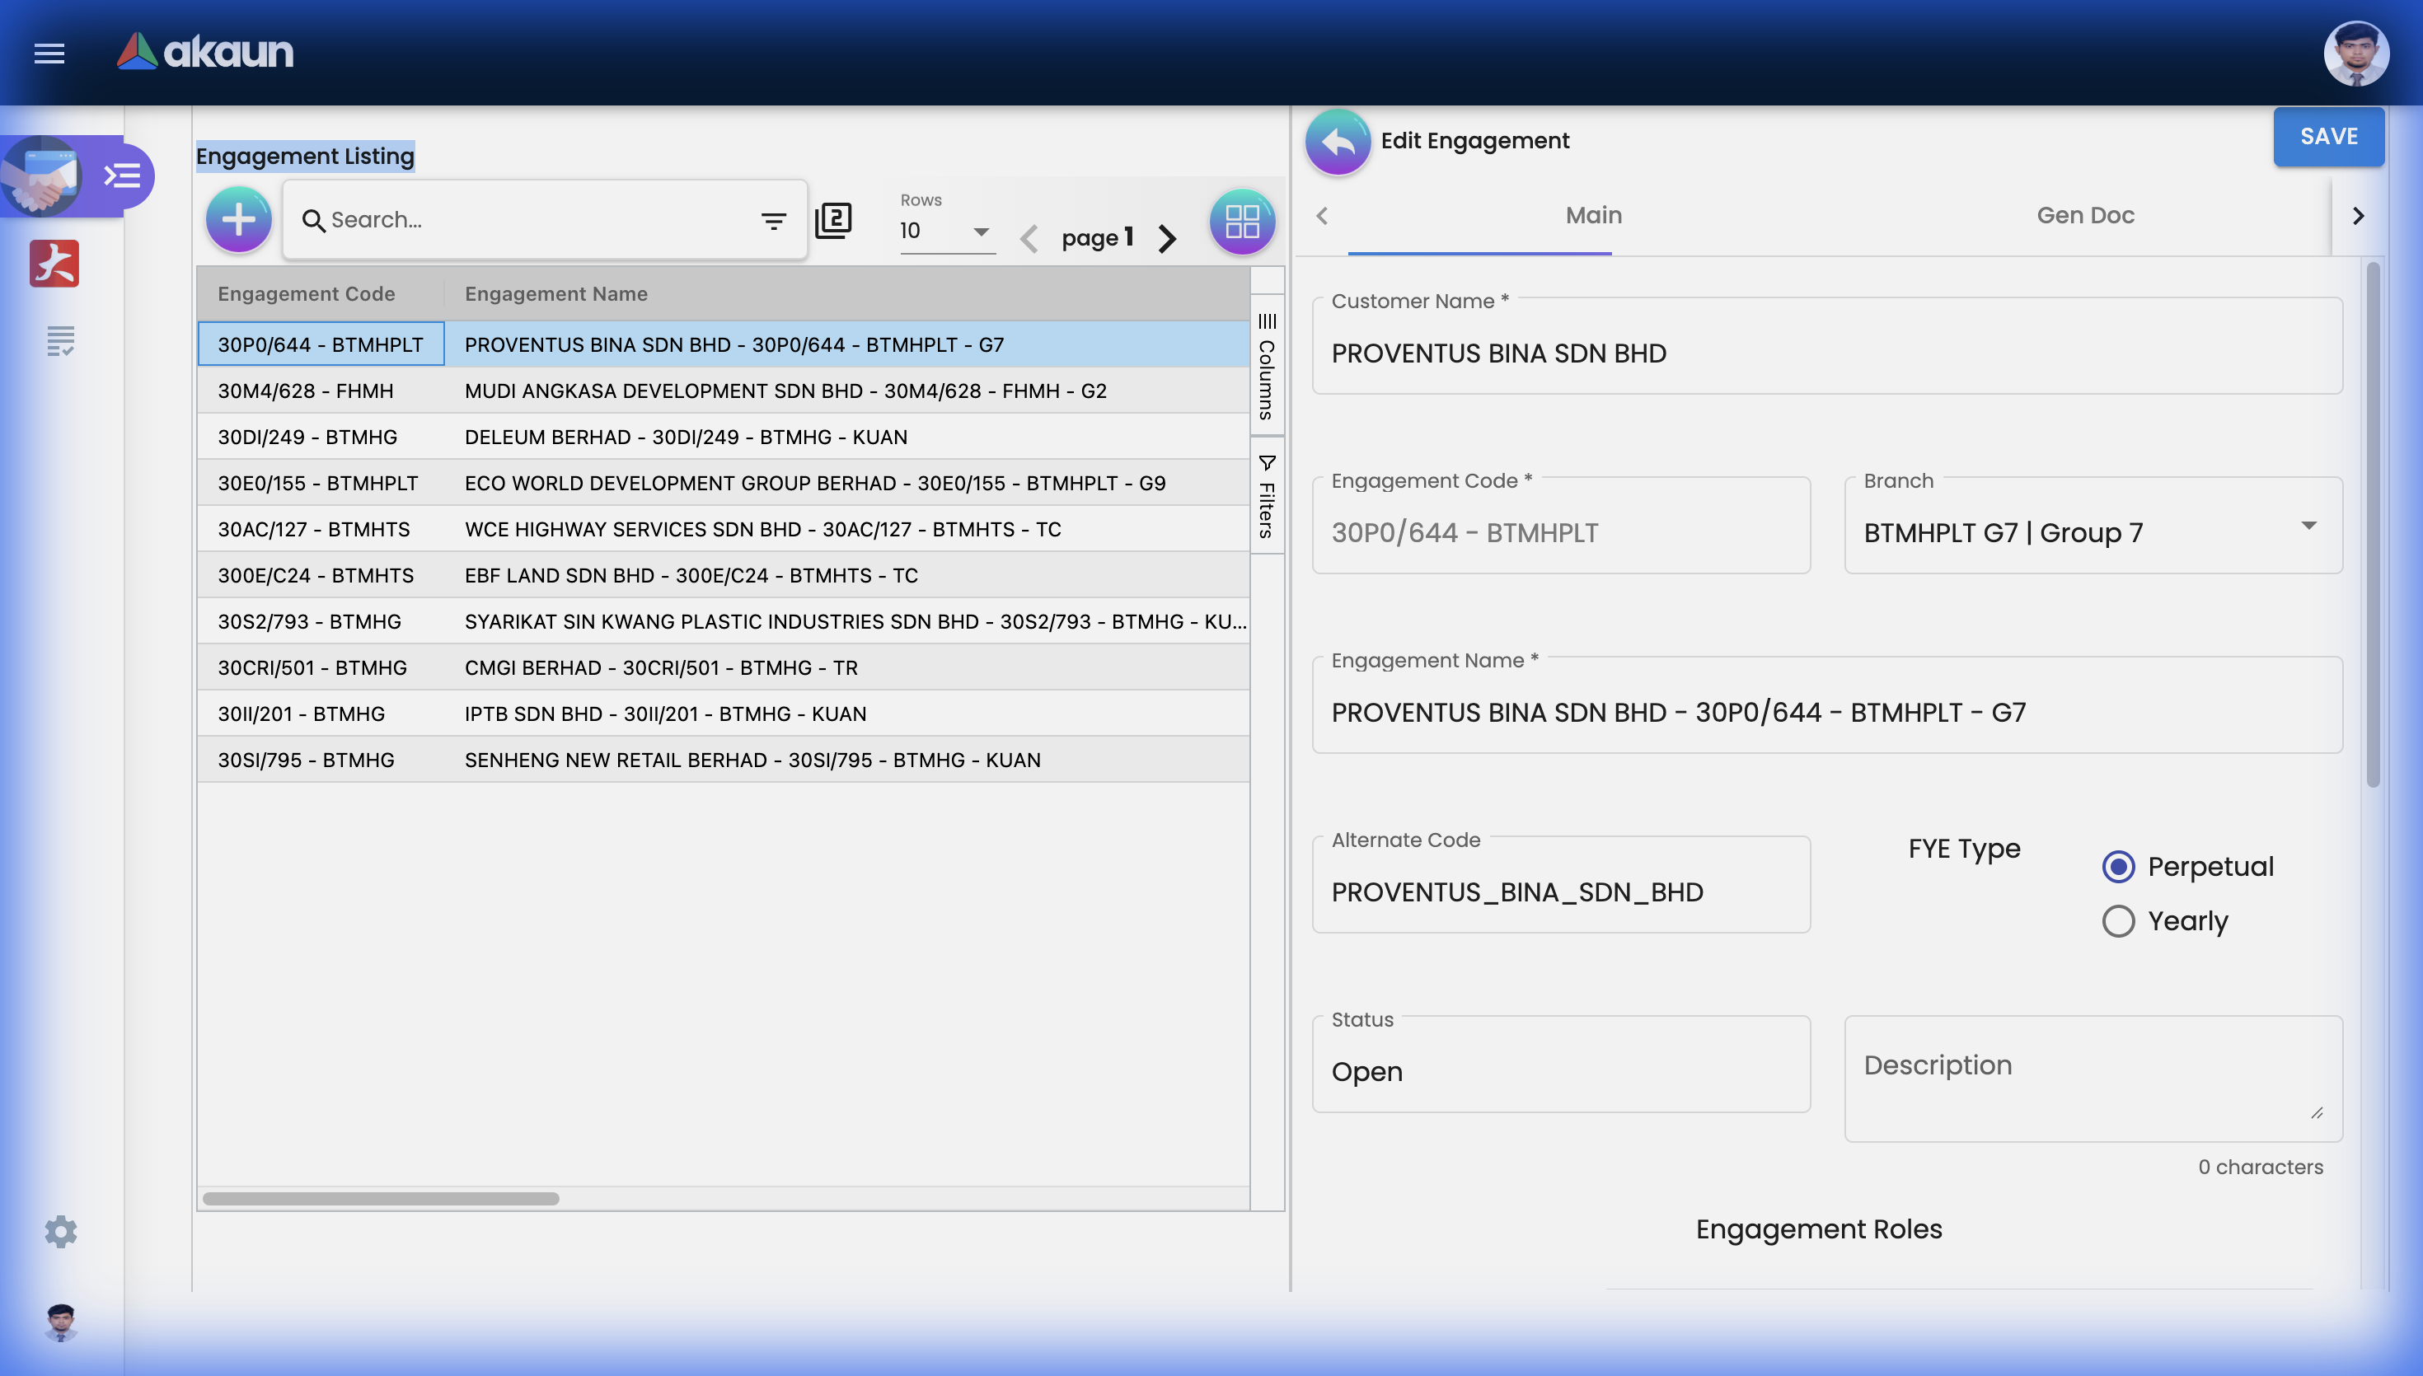Switch to the Gen Doc tab
Image resolution: width=2423 pixels, height=1376 pixels.
[x=2085, y=216]
